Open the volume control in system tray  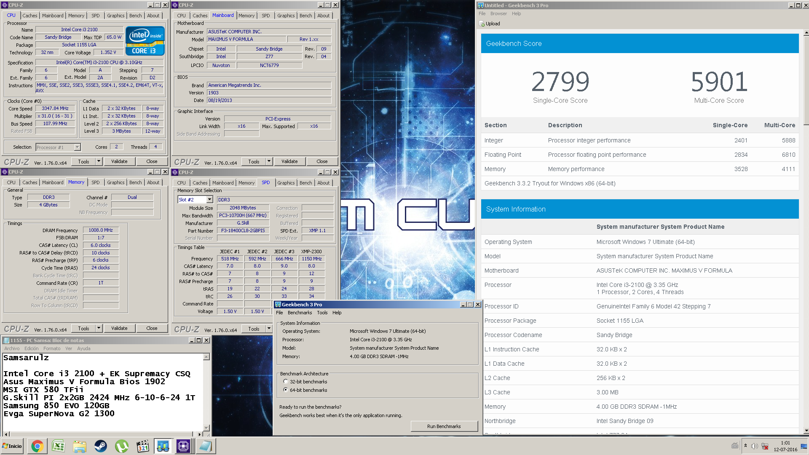[x=754, y=446]
